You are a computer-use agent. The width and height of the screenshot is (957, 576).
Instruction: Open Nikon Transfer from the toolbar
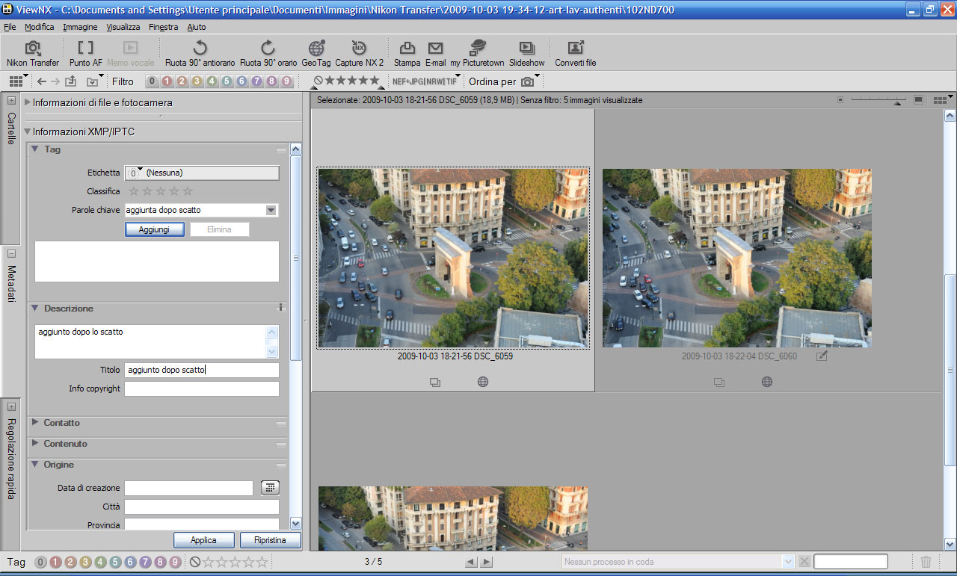[x=33, y=54]
